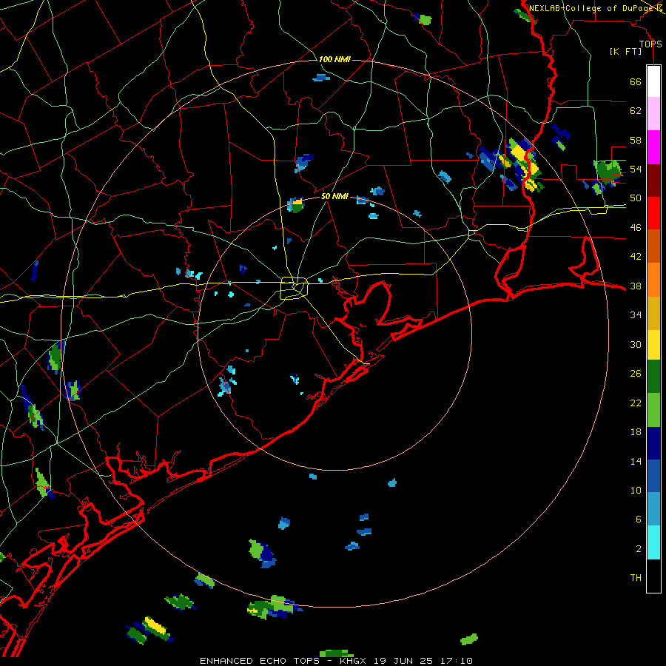Click the "KHGX" radar site identifier
666x666 pixels.
pos(354,661)
